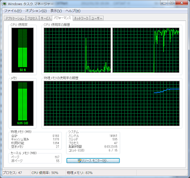Viewport: 190px width, 178px height.
Task: Switch to the ユーザー tab
Action: point(97,18)
